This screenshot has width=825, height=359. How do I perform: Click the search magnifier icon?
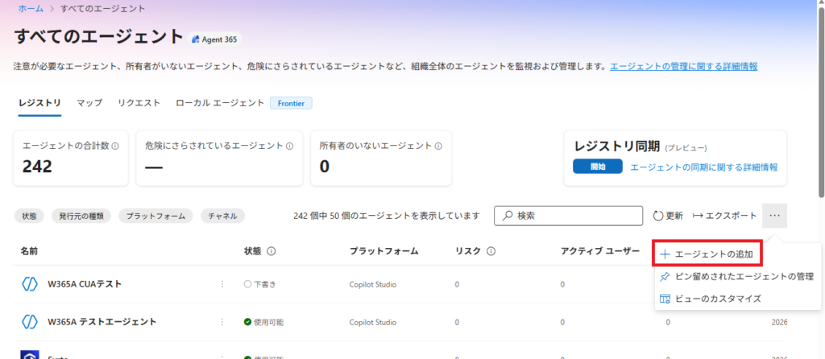pyautogui.click(x=508, y=216)
